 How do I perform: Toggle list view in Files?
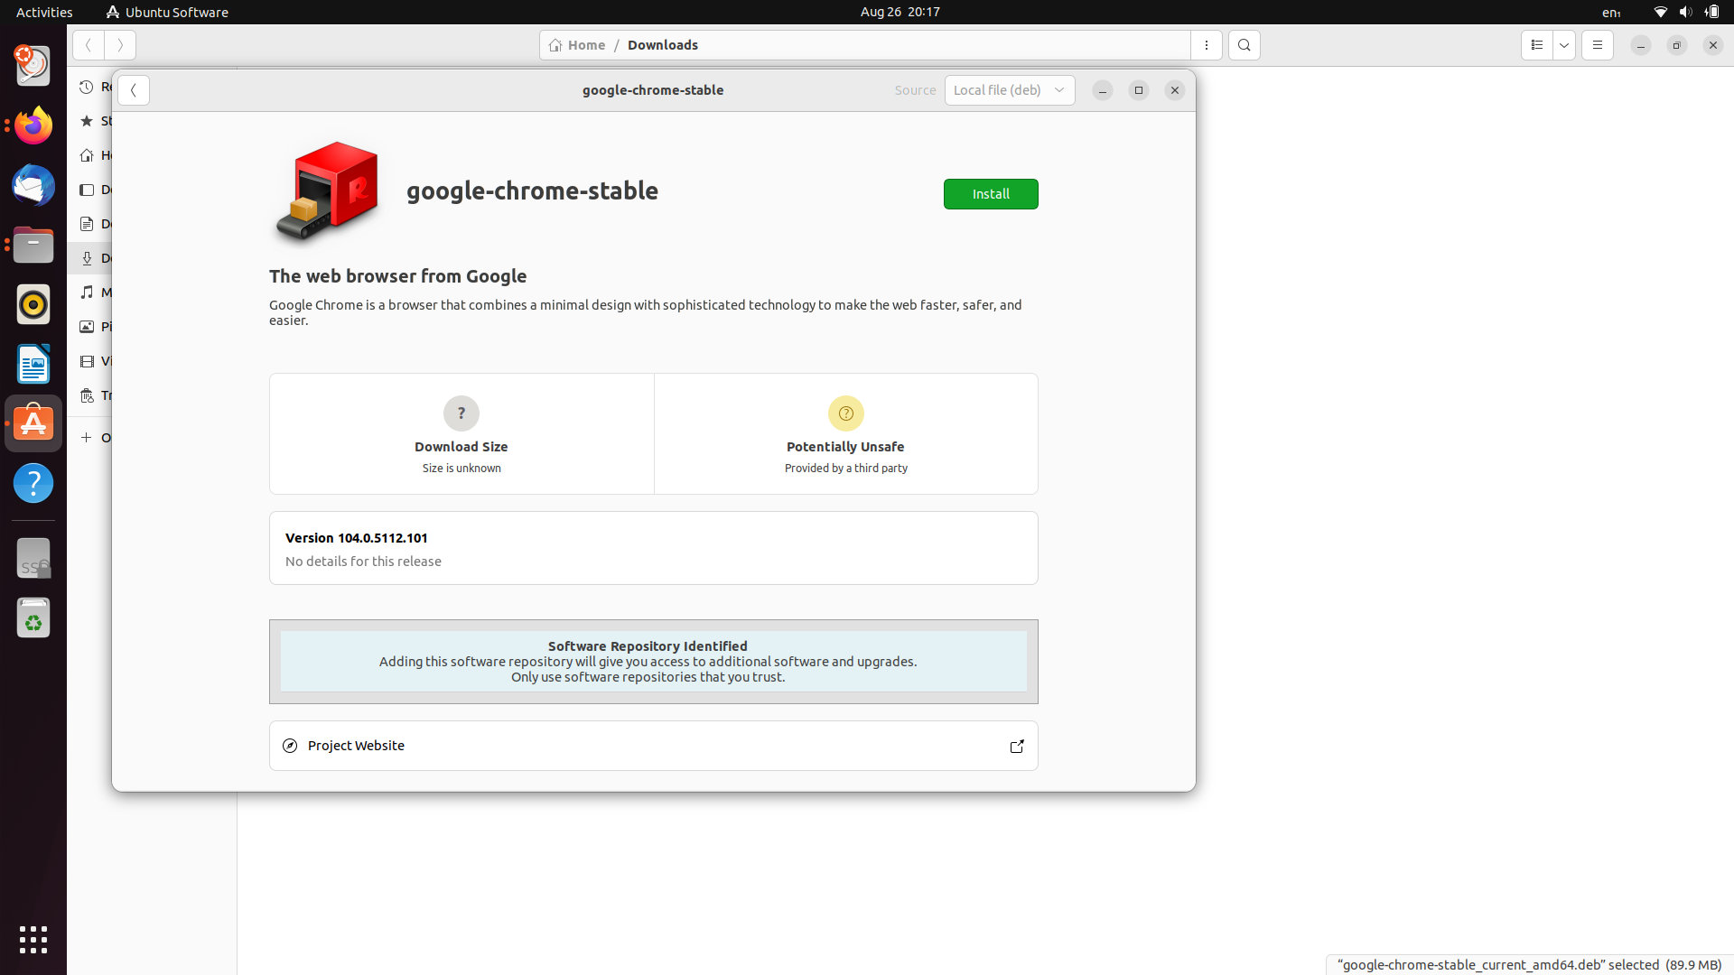click(1537, 45)
